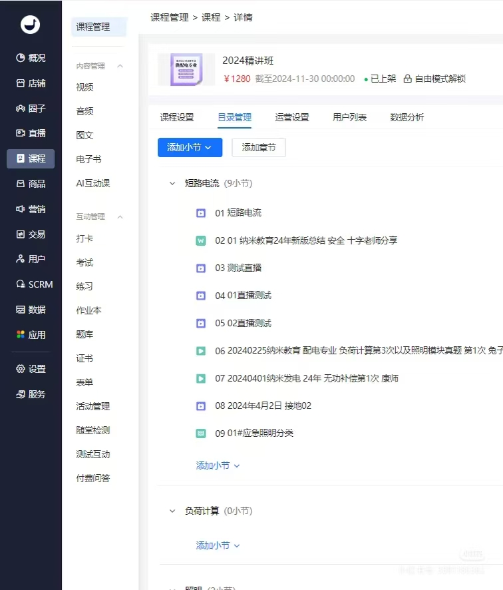This screenshot has height=590, width=503.
Task: Collapse the 互动管理 menu group
Action: coord(120,216)
